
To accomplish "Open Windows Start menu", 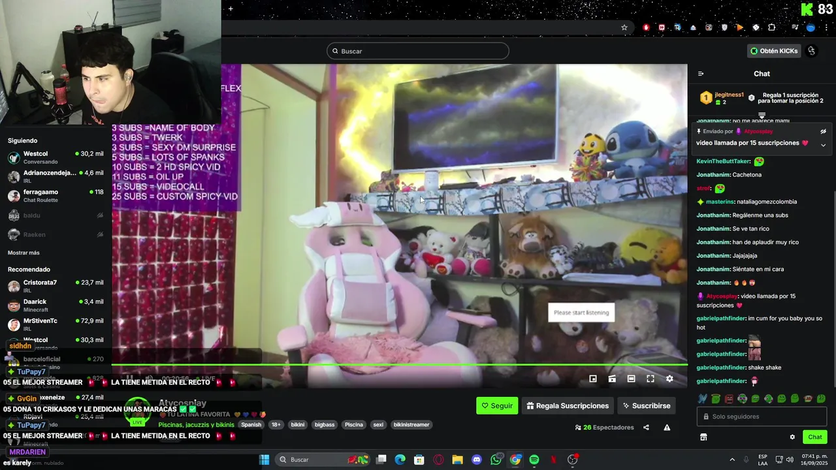I will [264, 460].
